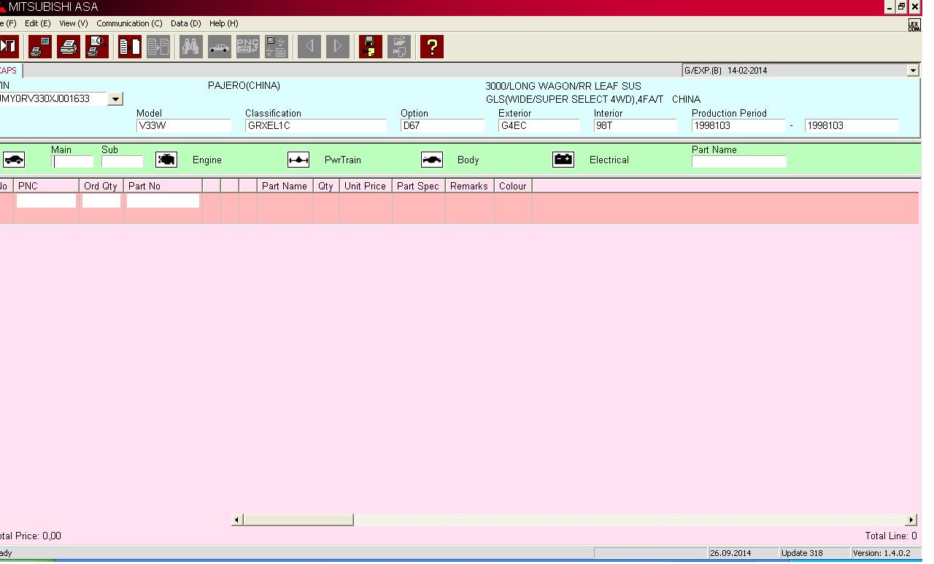Expand the VIN dropdown arrow
934x564 pixels.
[115, 99]
